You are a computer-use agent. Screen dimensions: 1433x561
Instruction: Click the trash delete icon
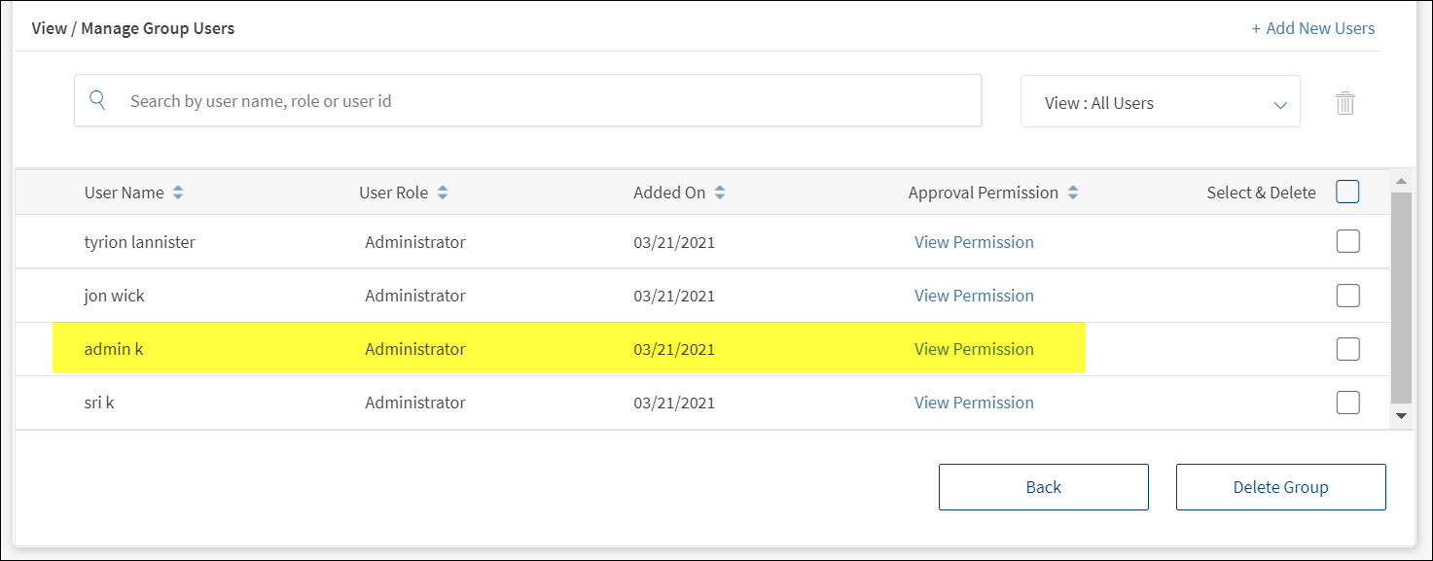point(1344,102)
